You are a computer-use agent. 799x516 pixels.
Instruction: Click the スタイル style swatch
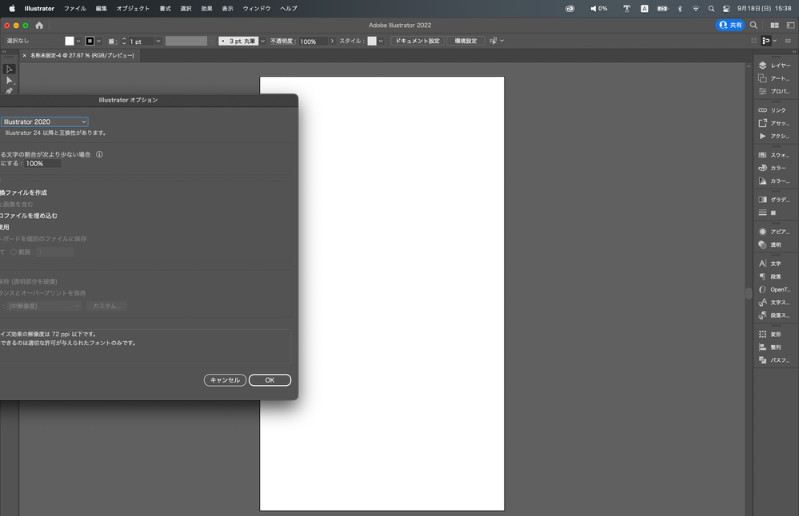pos(372,42)
